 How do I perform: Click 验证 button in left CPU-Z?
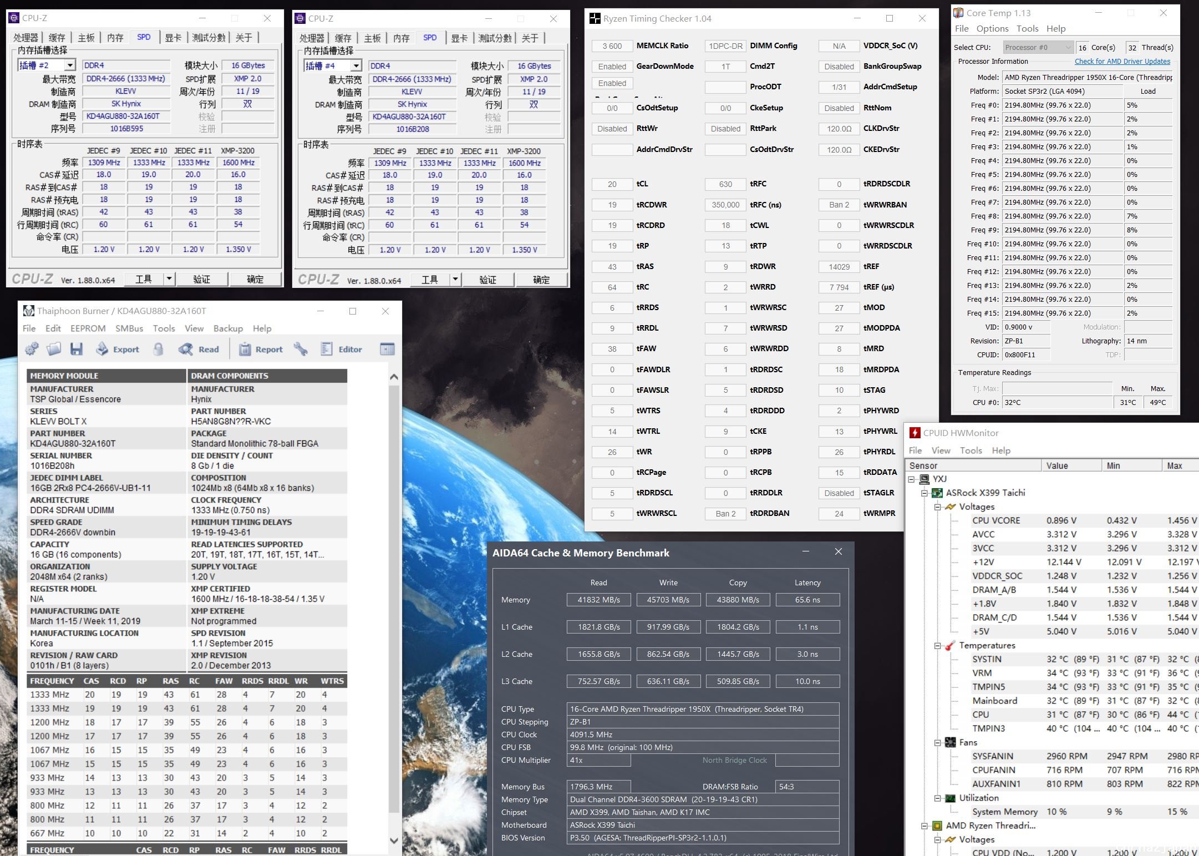[x=201, y=278]
